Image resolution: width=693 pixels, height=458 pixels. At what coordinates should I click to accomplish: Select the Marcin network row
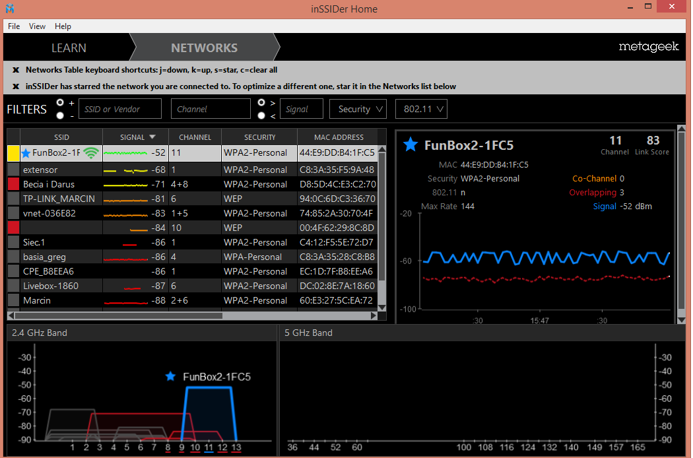pos(192,300)
